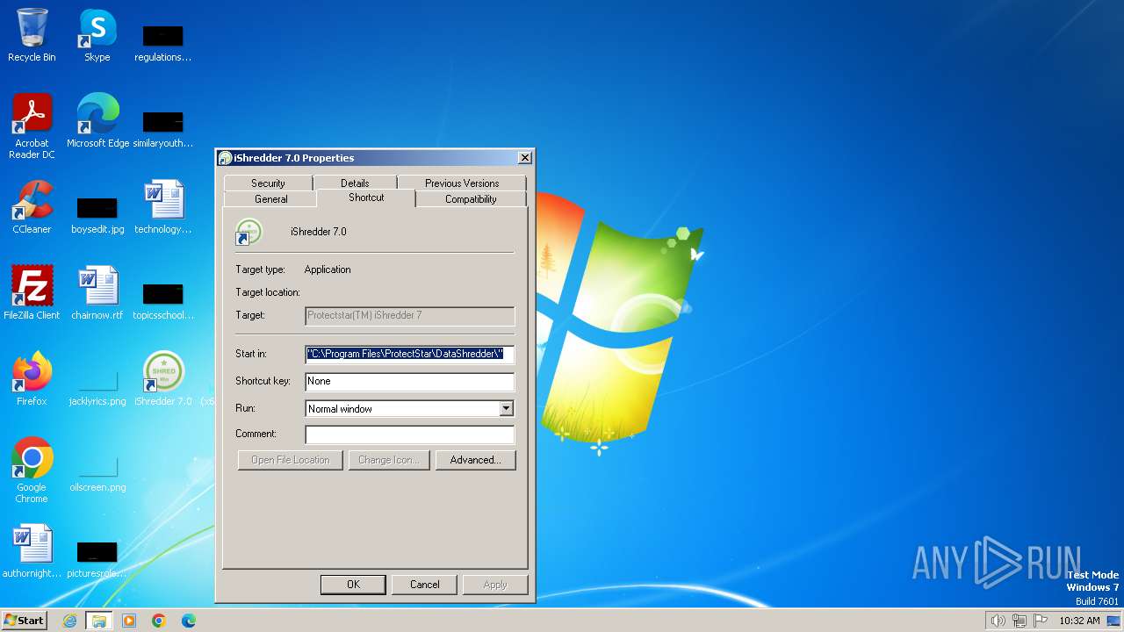Viewport: 1124px width, 632px height.
Task: Click the Advanced... button
Action: click(475, 460)
